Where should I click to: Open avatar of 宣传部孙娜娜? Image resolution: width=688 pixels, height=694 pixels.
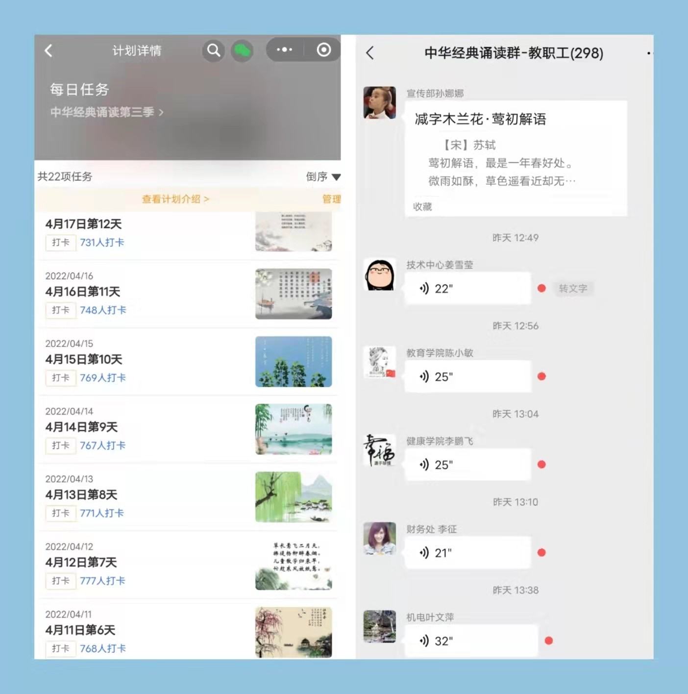pyautogui.click(x=379, y=103)
